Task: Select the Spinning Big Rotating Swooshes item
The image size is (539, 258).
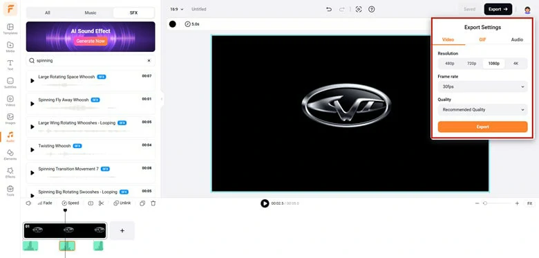Action: (91, 192)
